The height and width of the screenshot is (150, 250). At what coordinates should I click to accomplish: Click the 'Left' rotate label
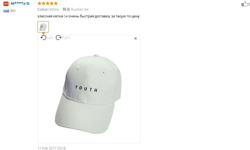coord(50,38)
